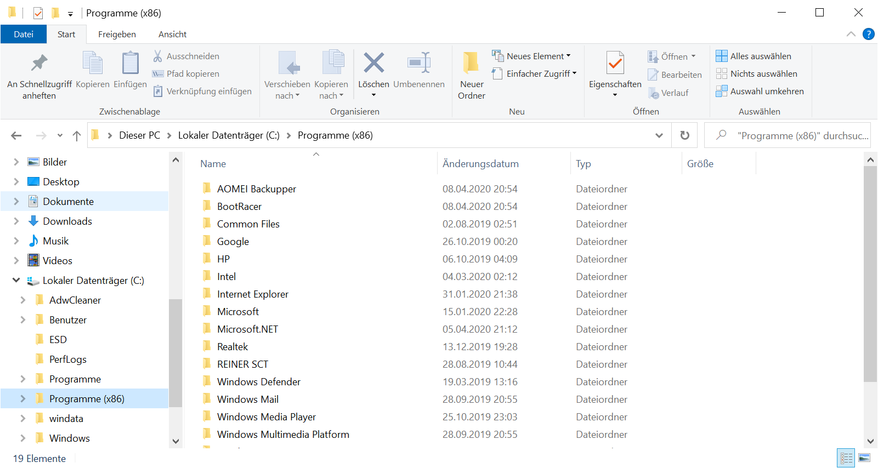Sort by the Typ column header
The height and width of the screenshot is (468, 878).
pos(584,164)
